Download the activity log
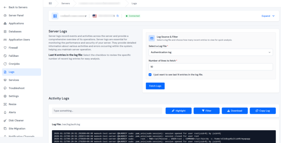 pyautogui.click(x=235, y=111)
